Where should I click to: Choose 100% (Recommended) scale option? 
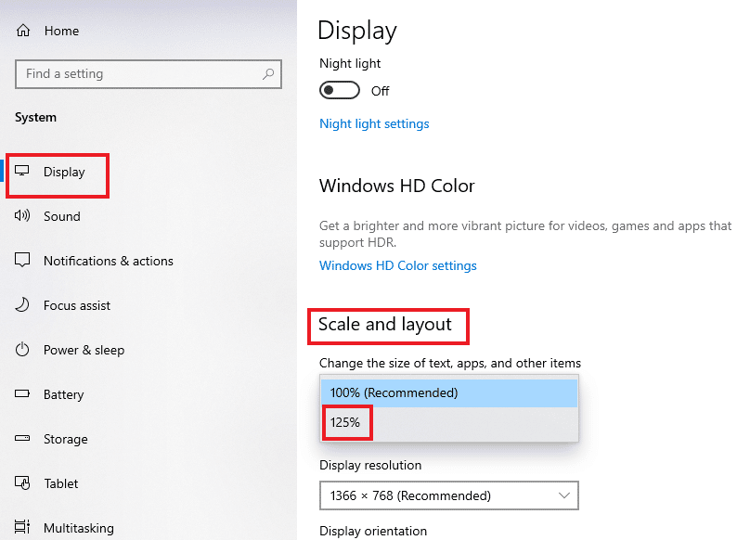(394, 392)
